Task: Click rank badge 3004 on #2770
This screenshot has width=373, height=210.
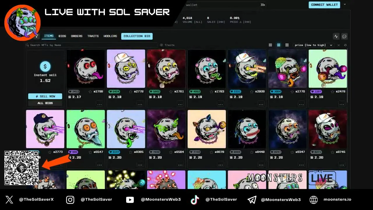Action: pos(276,92)
